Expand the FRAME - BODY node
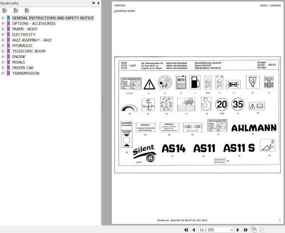Viewport: 285px width, 233px height. pyautogui.click(x=3, y=29)
